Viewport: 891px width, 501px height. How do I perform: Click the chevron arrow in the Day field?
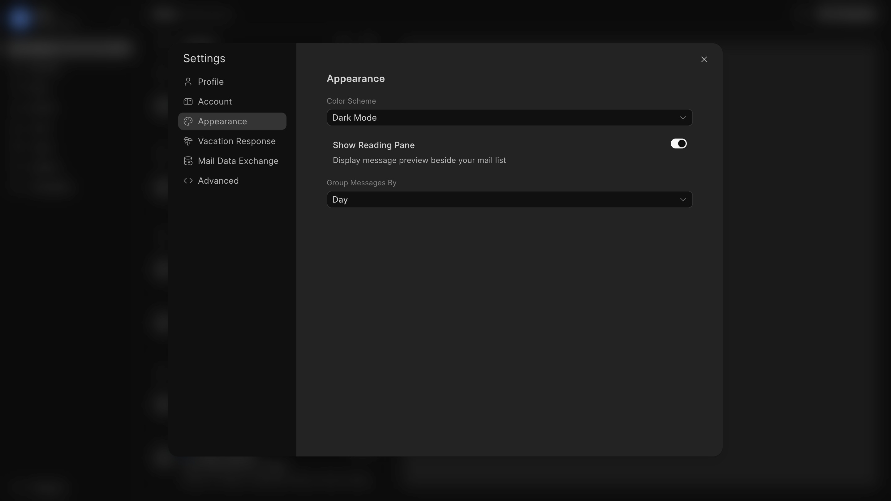click(683, 199)
